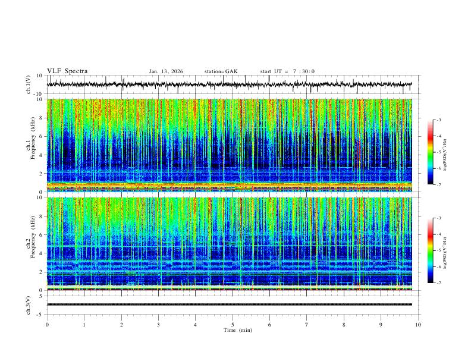Click the ch.1 voltage waveform trace

click(229, 84)
